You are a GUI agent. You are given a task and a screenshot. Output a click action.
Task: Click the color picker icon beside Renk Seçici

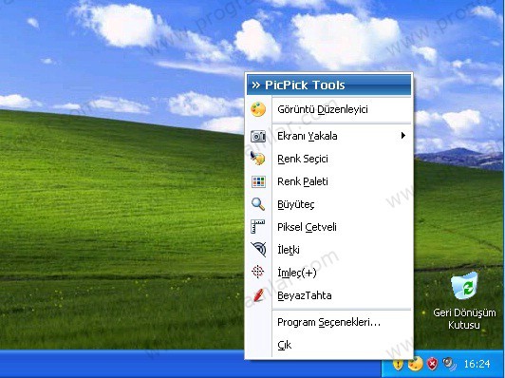pyautogui.click(x=258, y=159)
